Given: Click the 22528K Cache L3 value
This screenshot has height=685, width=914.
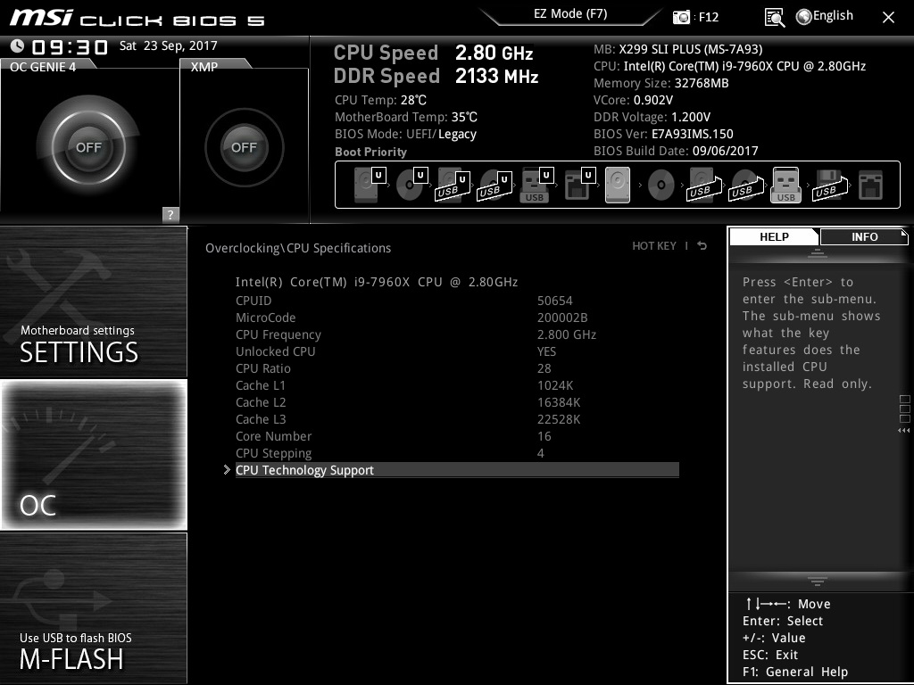Looking at the screenshot, I should pos(559,419).
